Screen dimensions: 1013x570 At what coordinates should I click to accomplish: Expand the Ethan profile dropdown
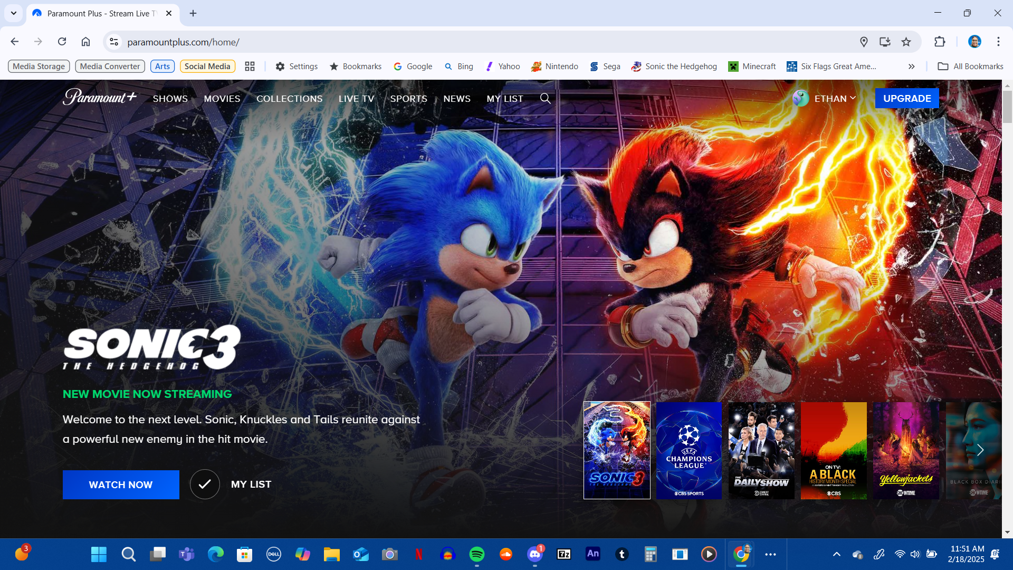point(835,98)
